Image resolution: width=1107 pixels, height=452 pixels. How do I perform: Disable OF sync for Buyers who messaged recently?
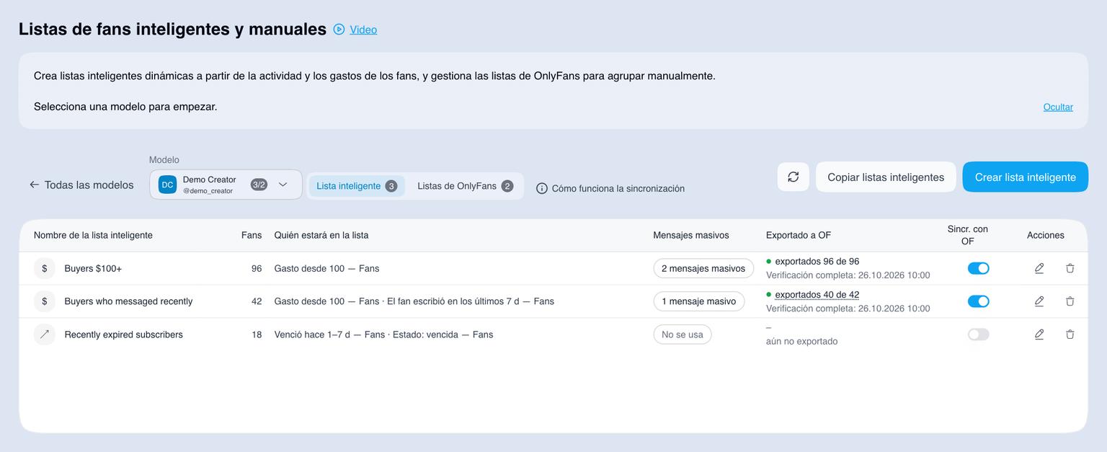coord(978,301)
